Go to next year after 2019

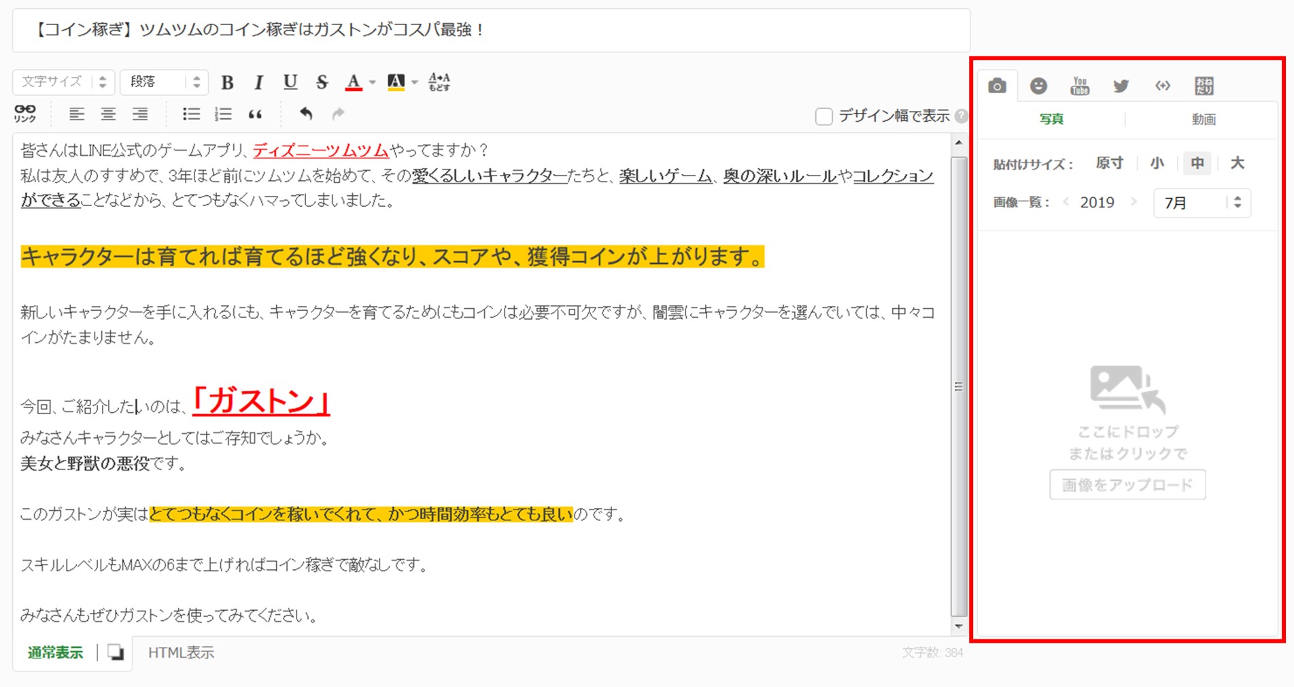tap(1134, 202)
